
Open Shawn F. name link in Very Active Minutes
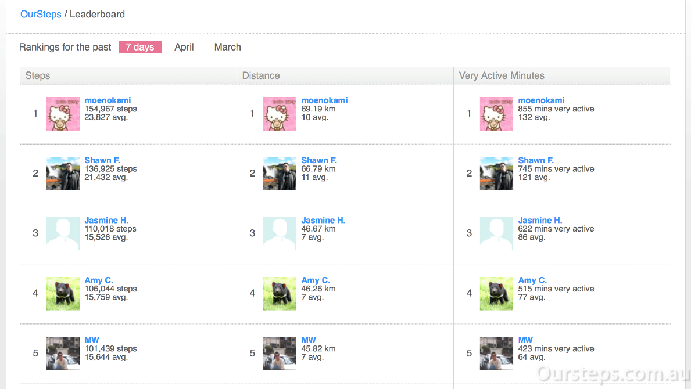(536, 160)
